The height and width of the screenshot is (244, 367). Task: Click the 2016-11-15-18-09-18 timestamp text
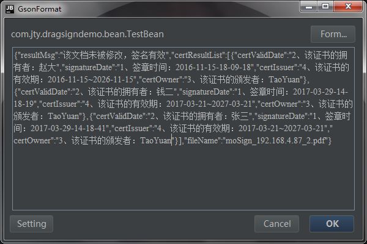[x=213, y=68]
